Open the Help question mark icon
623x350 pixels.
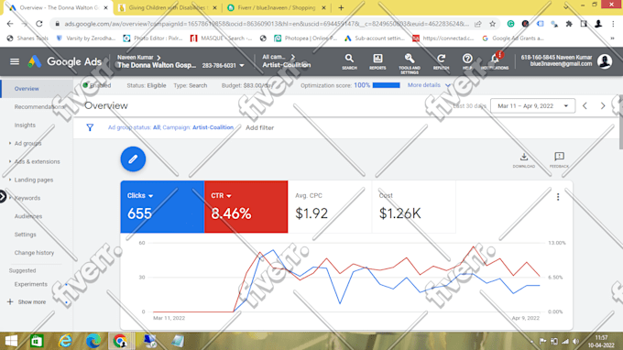click(467, 62)
